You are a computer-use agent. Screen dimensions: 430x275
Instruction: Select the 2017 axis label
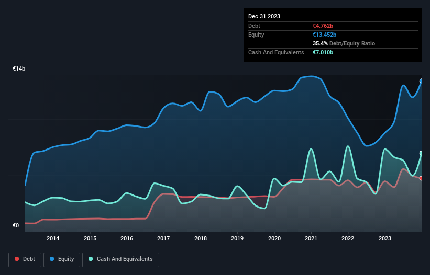[x=163, y=238]
